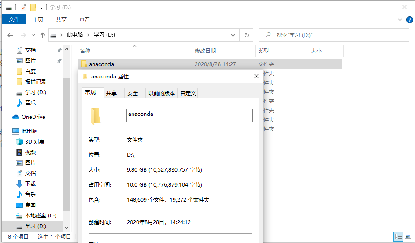415x243 pixels.
Task: Click the 2020/8/28 14:27 date cell
Action: pos(215,64)
